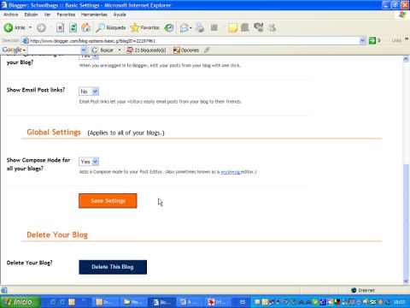Open the History clock icon
The height and width of the screenshot is (308, 410).
click(169, 27)
